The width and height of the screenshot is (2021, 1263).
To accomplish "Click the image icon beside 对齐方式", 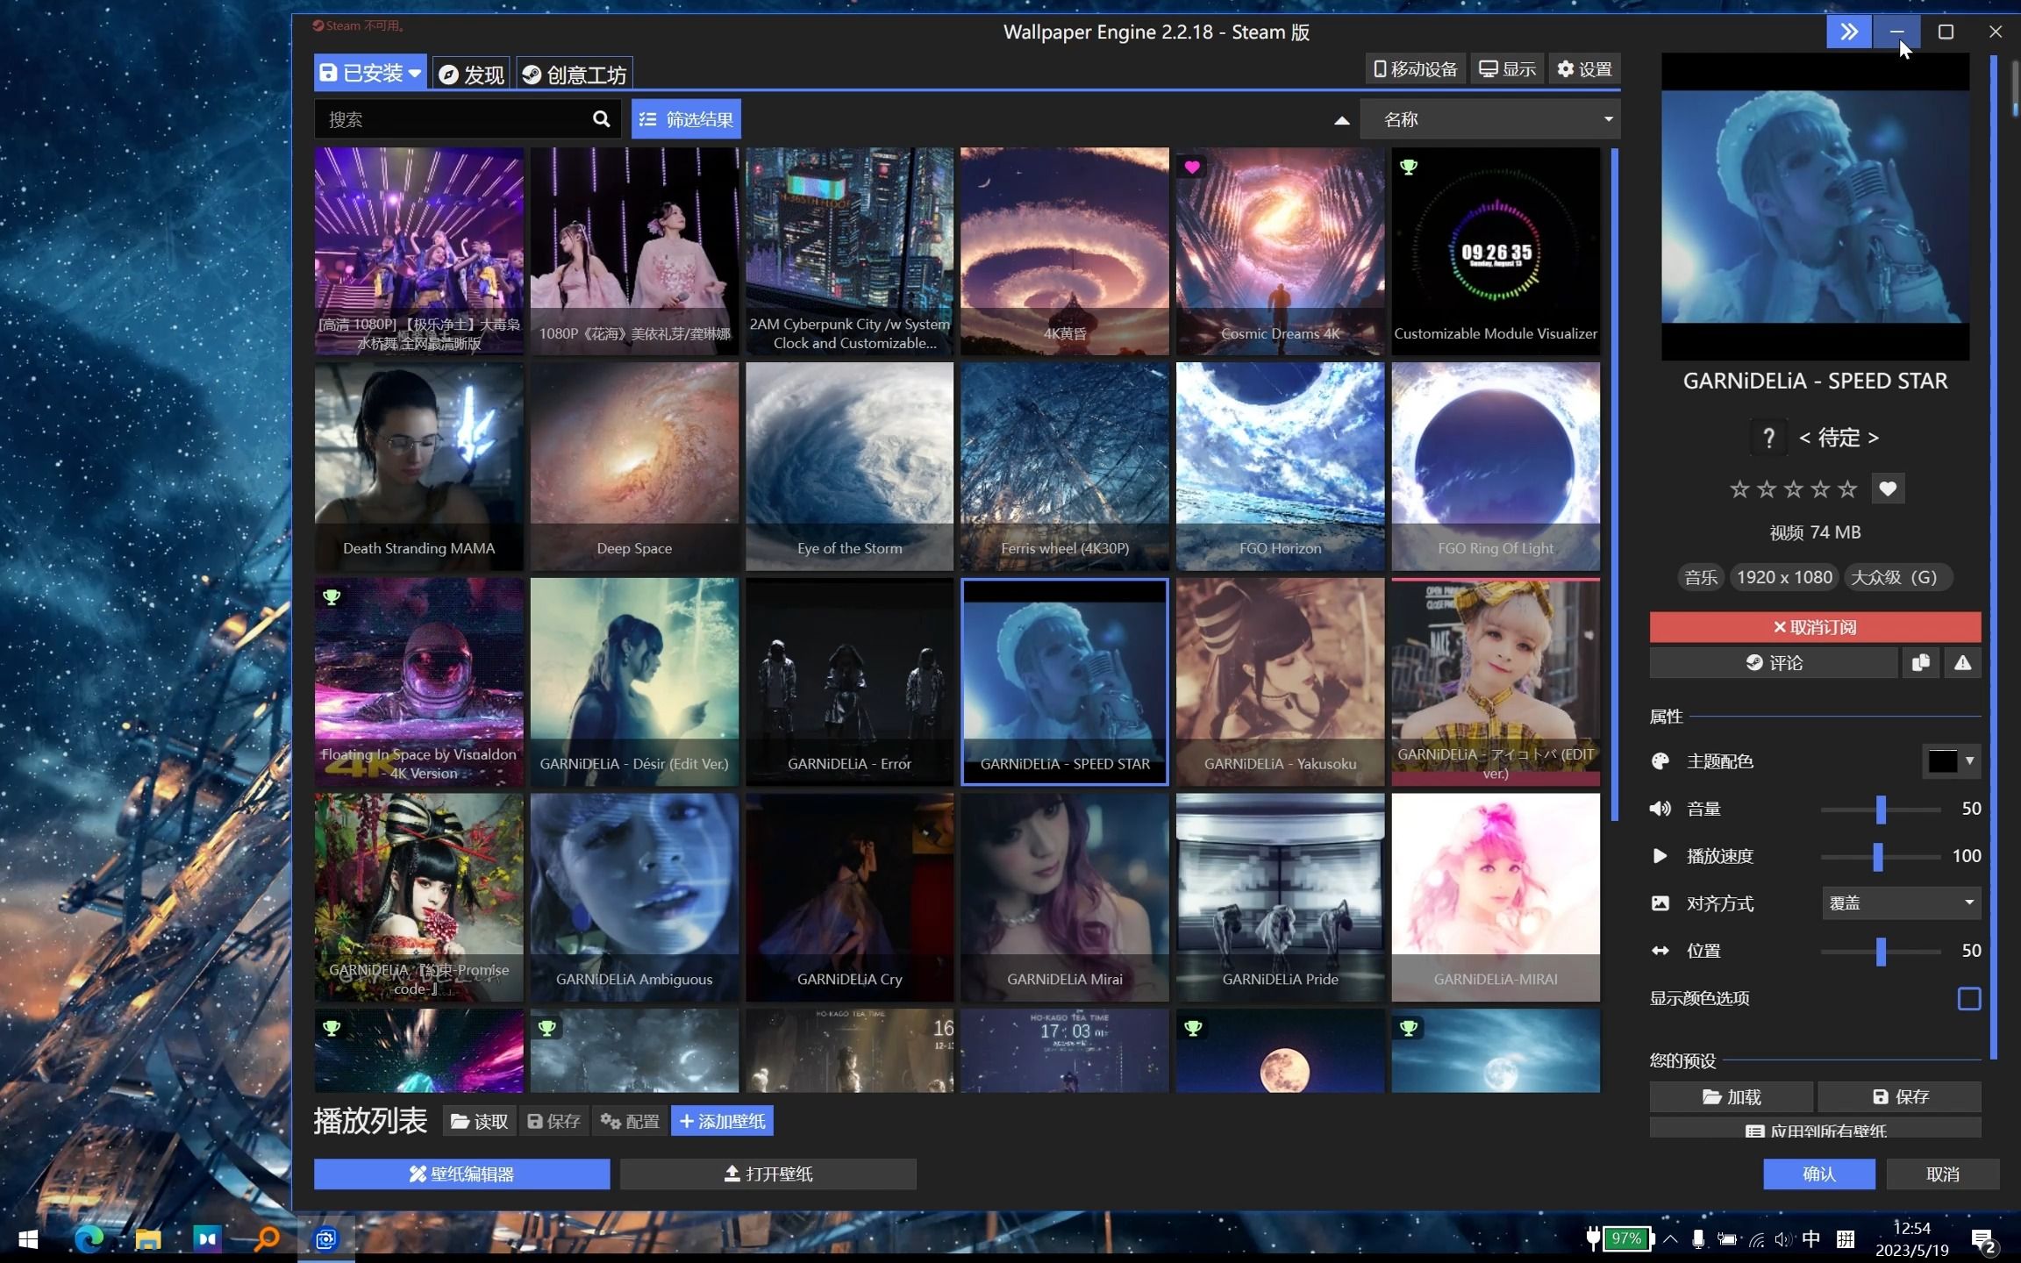I will pyautogui.click(x=1660, y=903).
